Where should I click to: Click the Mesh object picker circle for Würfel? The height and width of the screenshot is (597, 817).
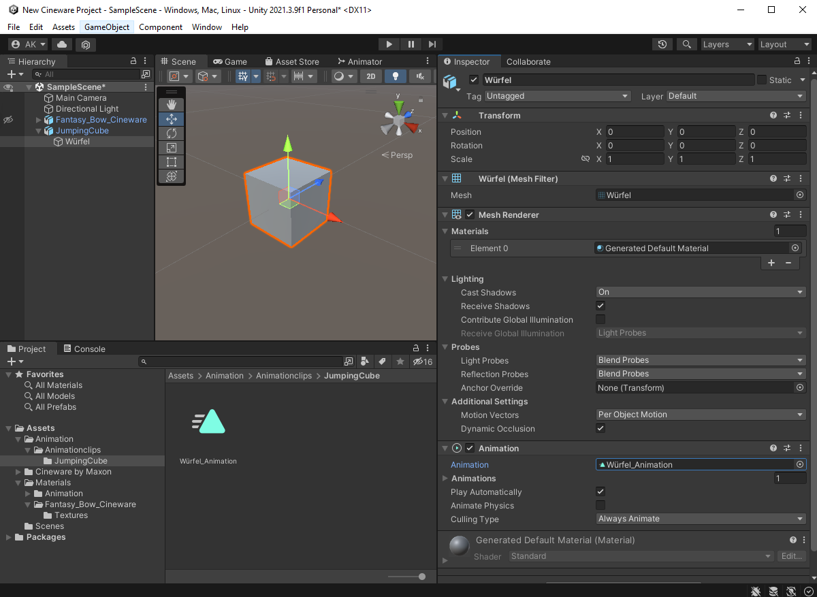[x=800, y=195]
